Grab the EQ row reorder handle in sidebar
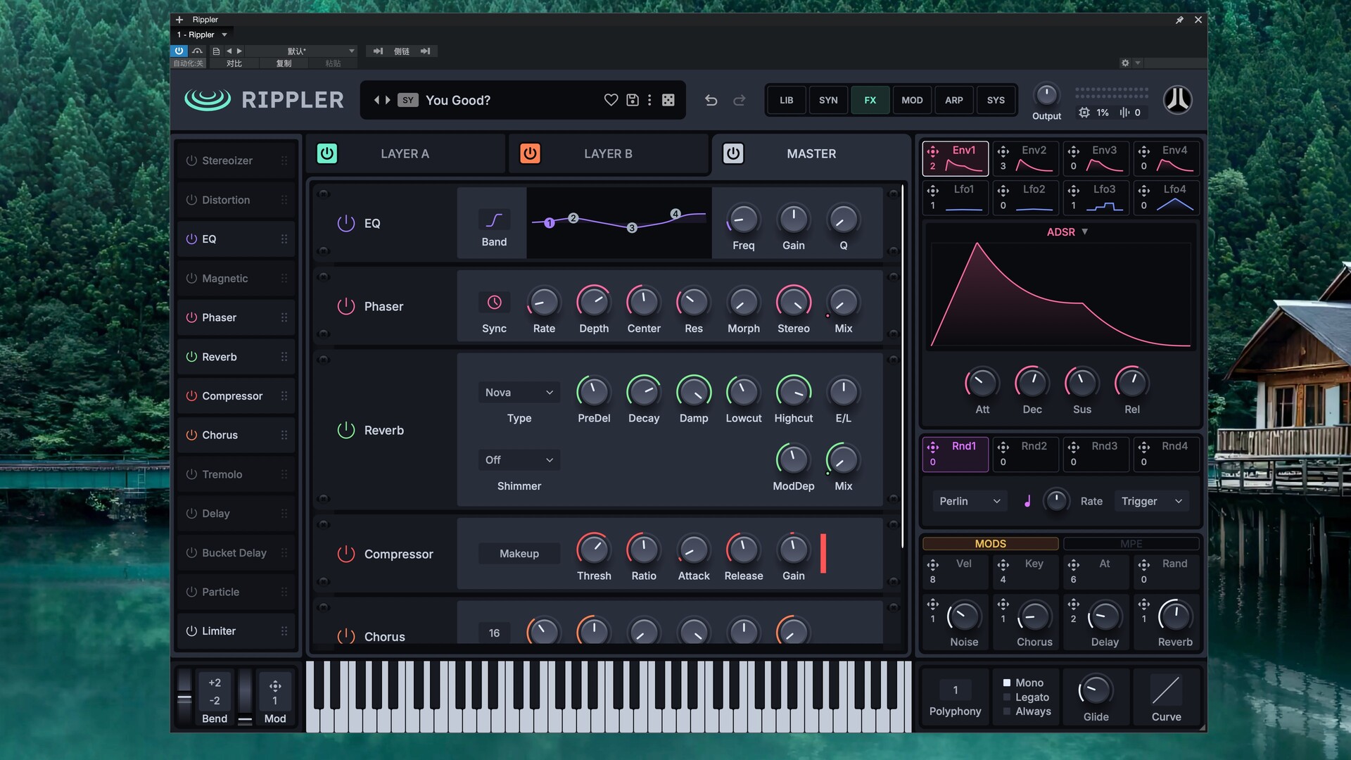The height and width of the screenshot is (760, 1351). [284, 239]
